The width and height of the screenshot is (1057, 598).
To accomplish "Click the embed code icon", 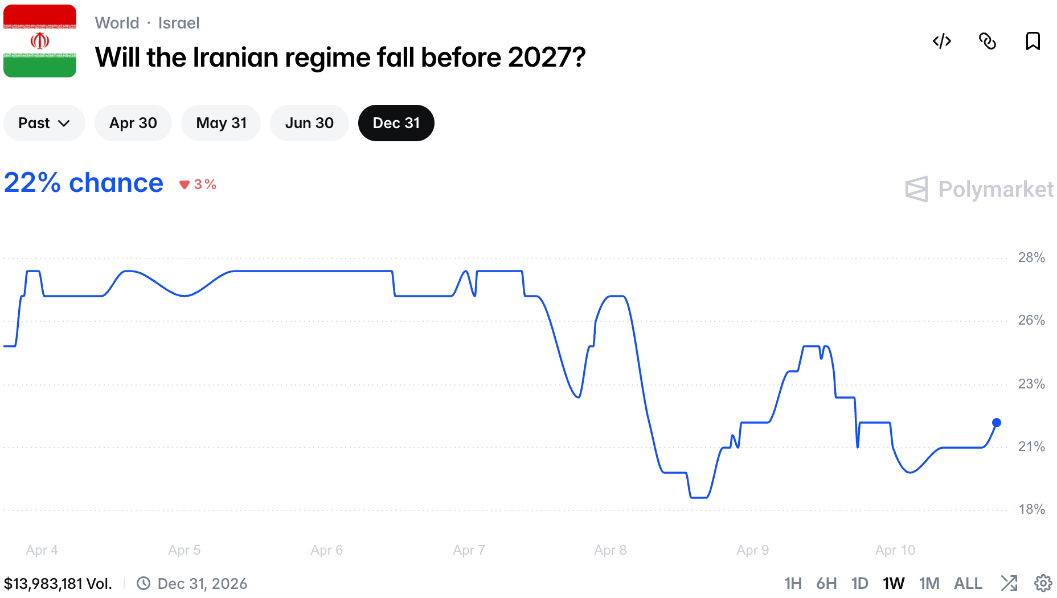I will pos(941,41).
